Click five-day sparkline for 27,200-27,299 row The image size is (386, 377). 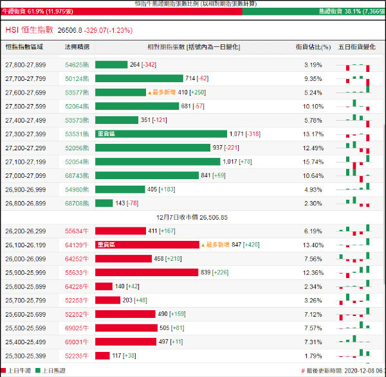pos(353,148)
